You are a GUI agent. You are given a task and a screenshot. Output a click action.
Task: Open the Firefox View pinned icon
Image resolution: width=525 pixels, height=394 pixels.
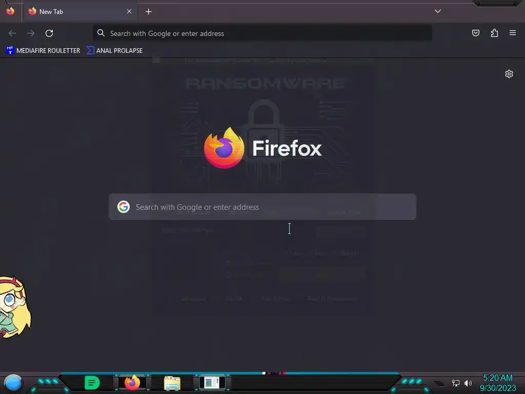pos(10,11)
